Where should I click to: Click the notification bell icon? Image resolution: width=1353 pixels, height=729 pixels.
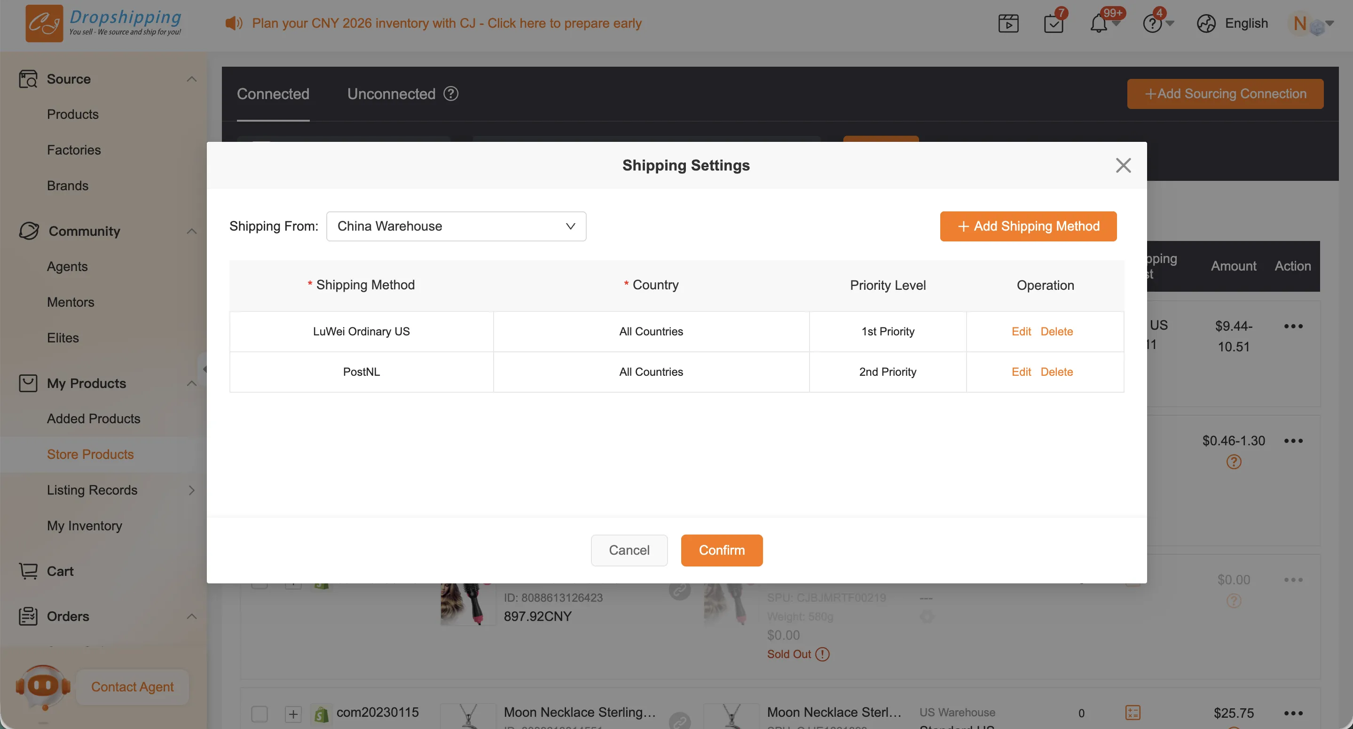pos(1098,23)
